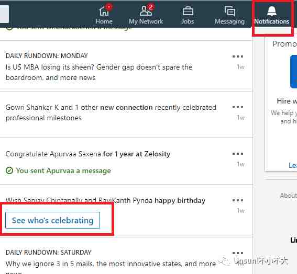Open options for Apurvaa Saxena notification
Screen dimensions: 297x274
pos(238,154)
